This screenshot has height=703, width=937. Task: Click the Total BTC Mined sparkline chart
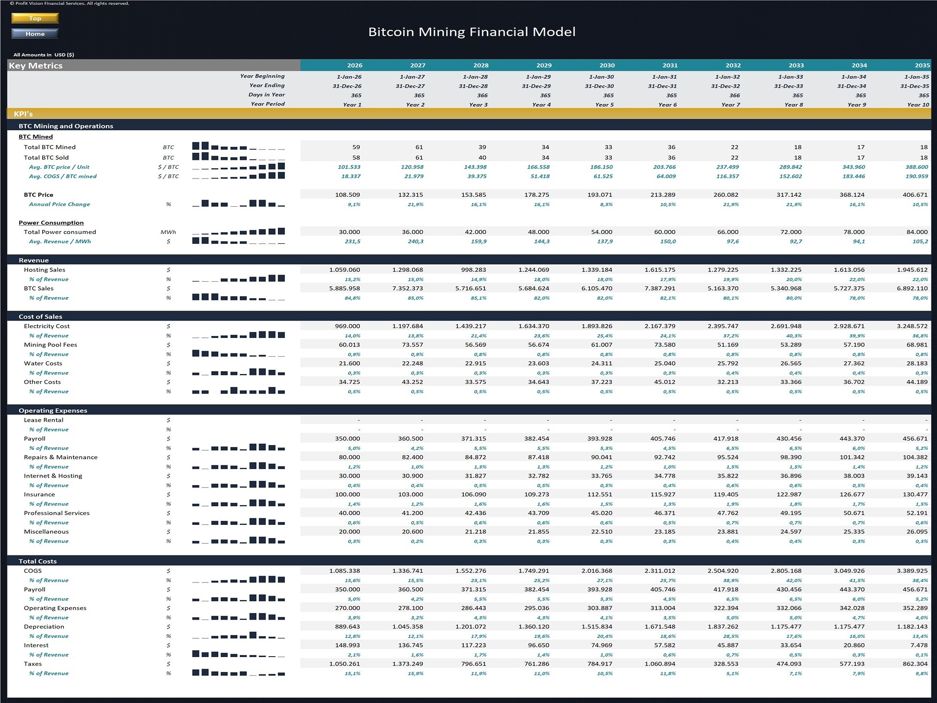(239, 147)
